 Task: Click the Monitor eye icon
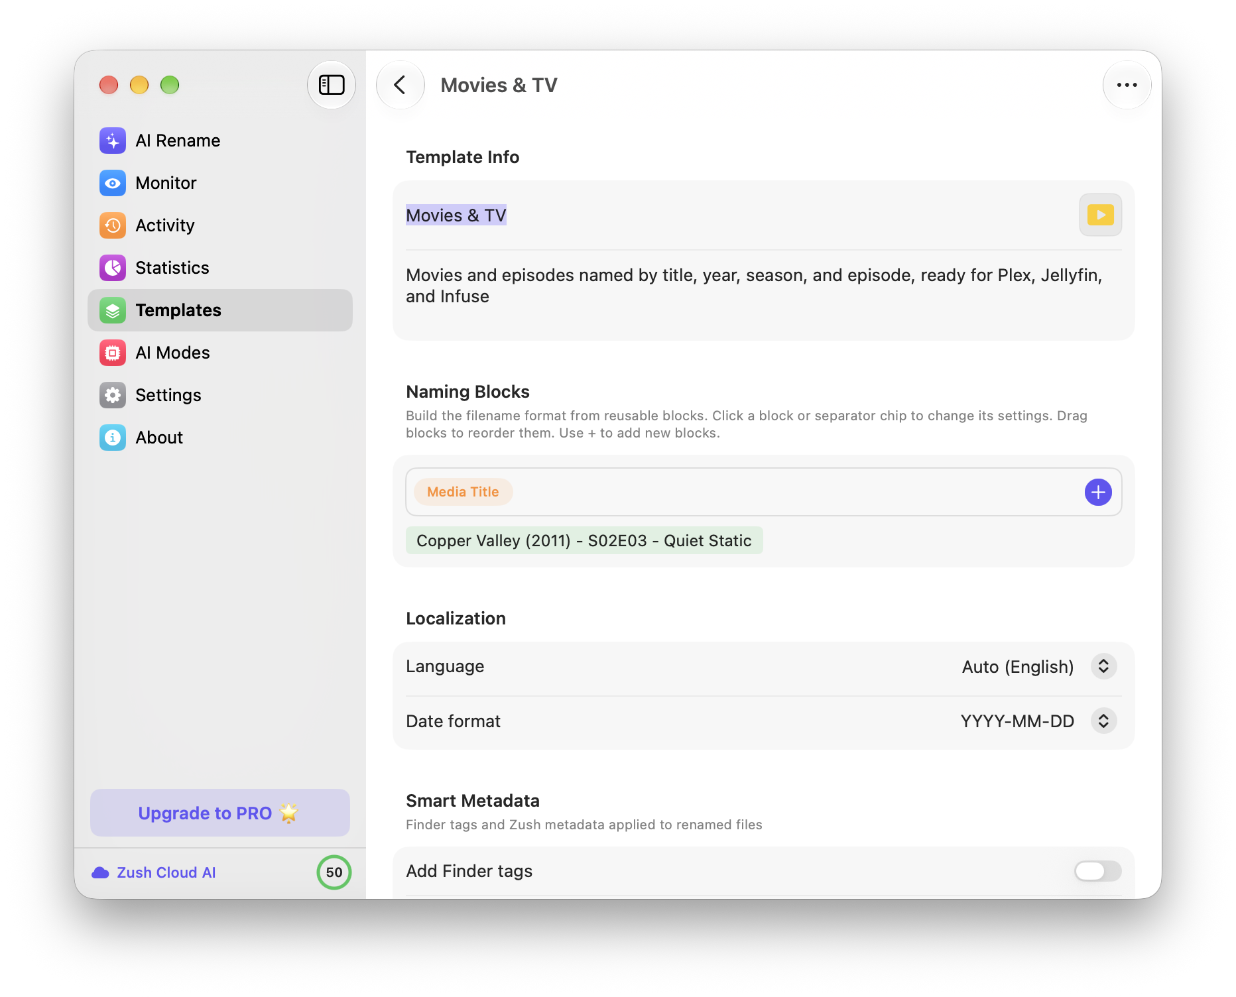coord(113,183)
